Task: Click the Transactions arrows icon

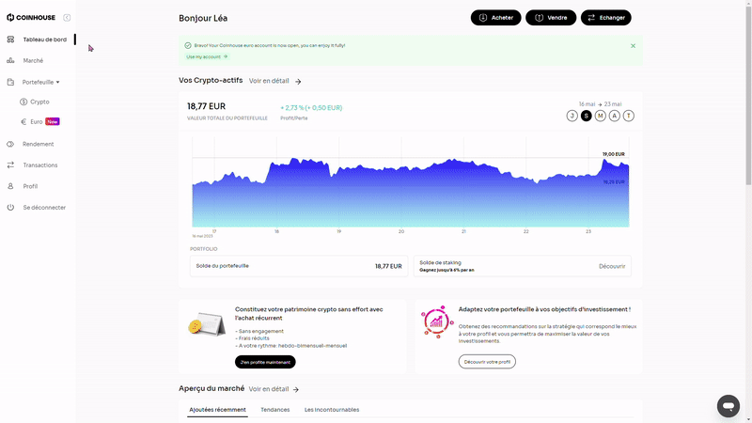Action: click(10, 165)
